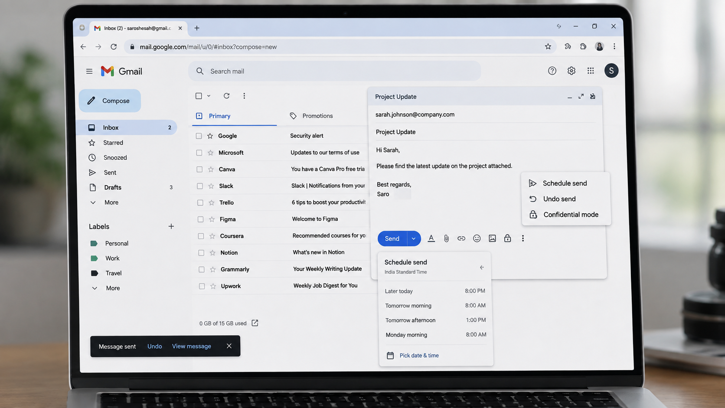The image size is (725, 408).
Task: Undo the sent message
Action: 154,346
